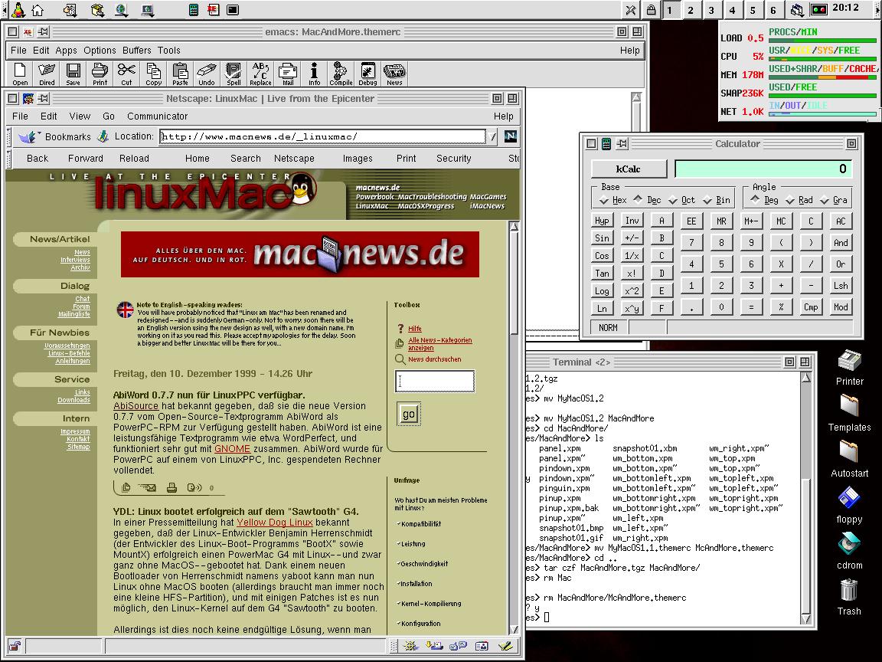Click the Netscape N logo icon
Viewport: 882px width, 662px height.
511,136
